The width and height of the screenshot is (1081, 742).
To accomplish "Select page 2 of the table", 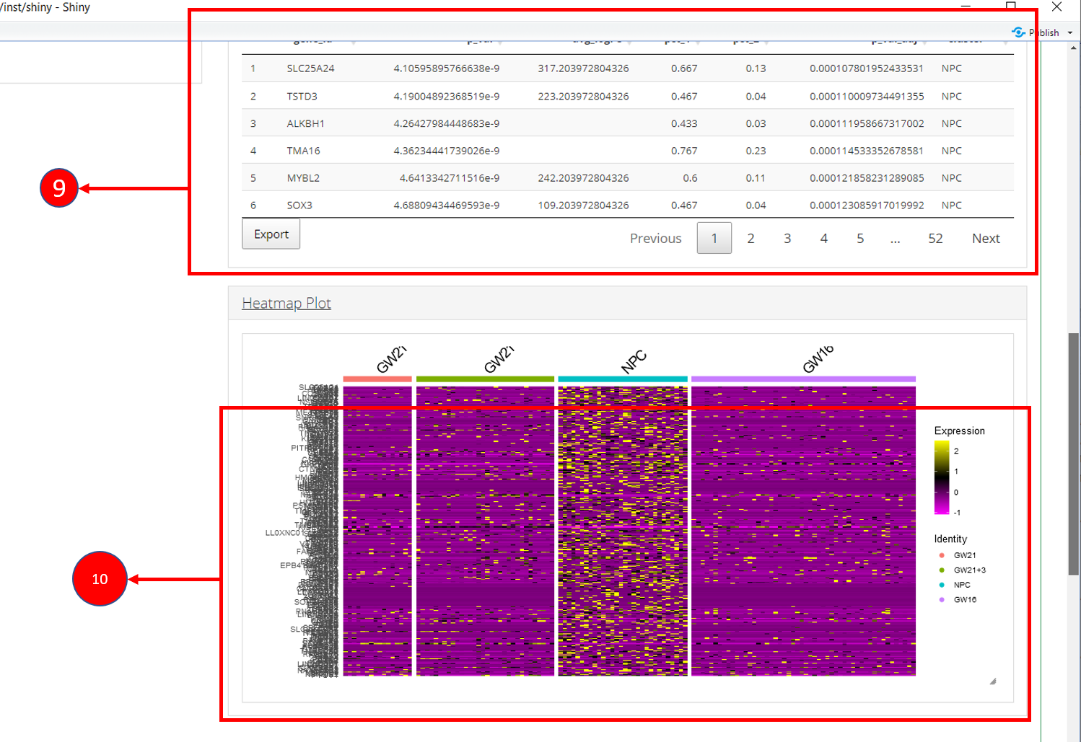I will point(750,239).
